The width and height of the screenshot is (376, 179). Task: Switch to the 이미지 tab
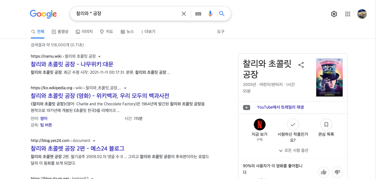[x=84, y=32]
